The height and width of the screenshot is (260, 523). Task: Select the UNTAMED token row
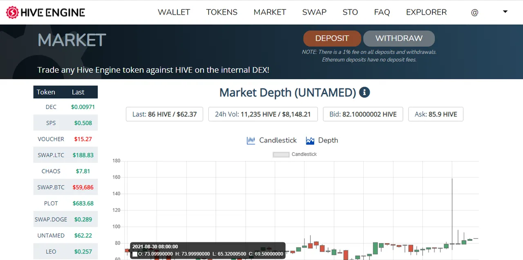point(65,236)
